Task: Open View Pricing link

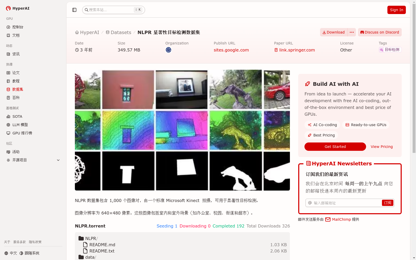Action: click(382, 147)
